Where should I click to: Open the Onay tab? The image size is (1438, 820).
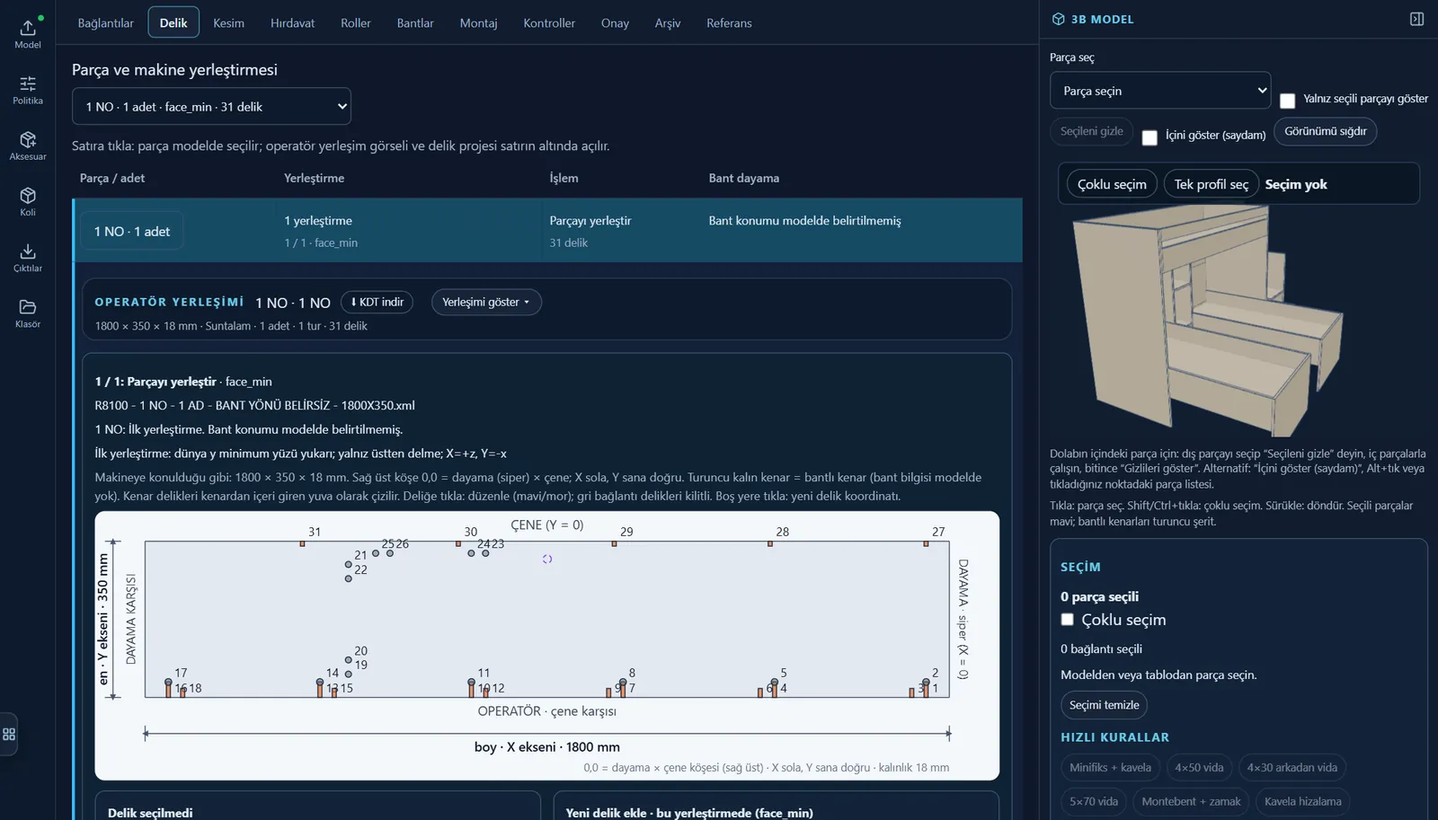click(615, 22)
